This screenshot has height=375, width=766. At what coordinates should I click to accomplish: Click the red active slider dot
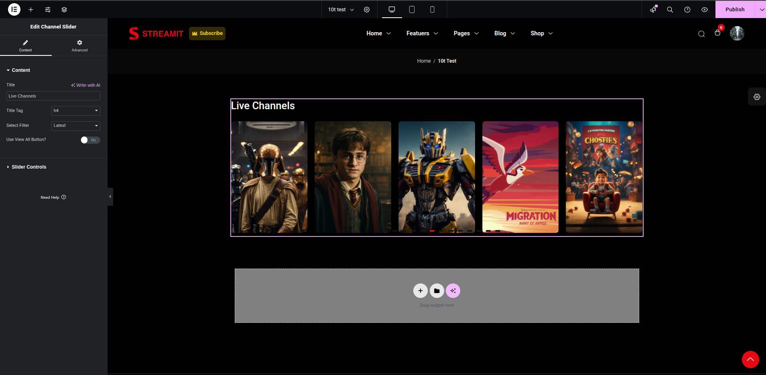tap(432, 231)
